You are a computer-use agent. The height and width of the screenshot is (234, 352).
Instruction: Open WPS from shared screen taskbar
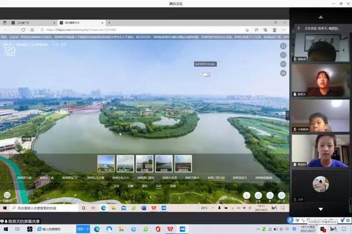[x=154, y=208]
